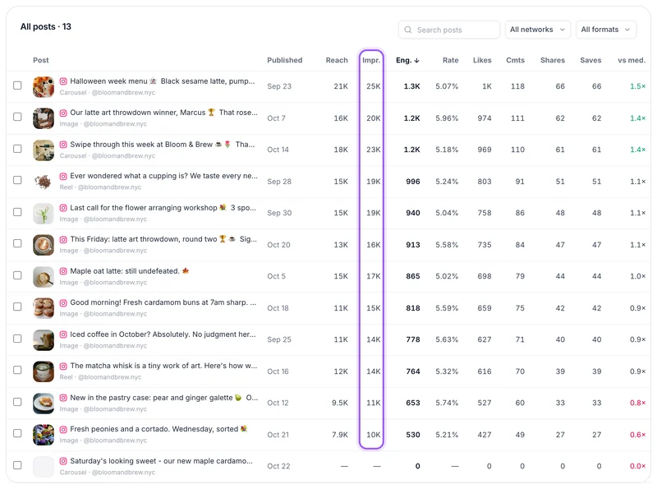Select checkbox for Saturday's looking sweet post

click(x=17, y=465)
